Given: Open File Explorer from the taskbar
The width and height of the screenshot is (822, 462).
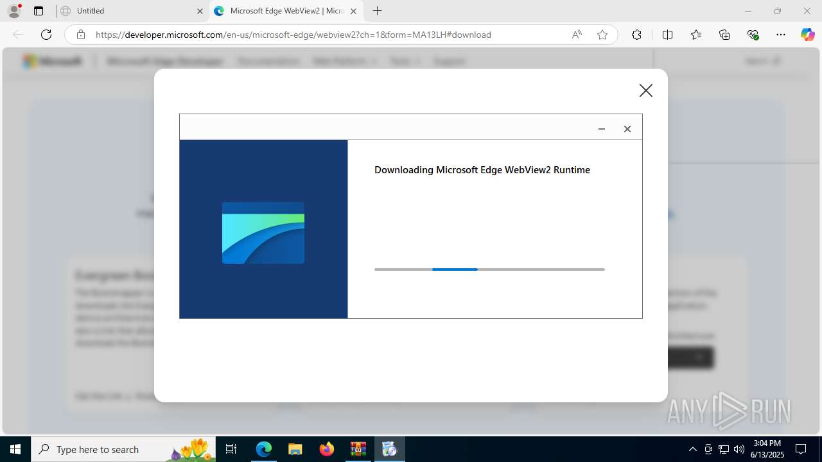Looking at the screenshot, I should (x=295, y=449).
